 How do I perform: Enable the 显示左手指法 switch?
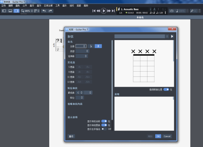(104, 129)
